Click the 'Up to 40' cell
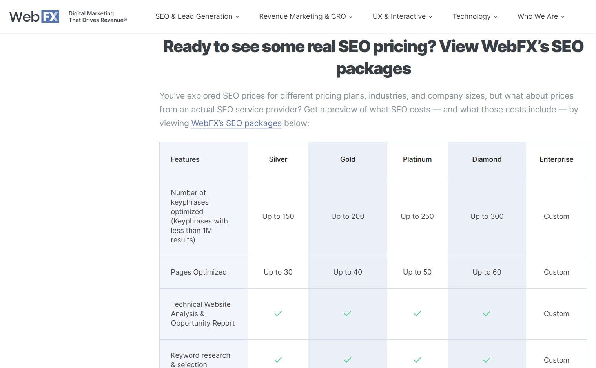 click(348, 272)
